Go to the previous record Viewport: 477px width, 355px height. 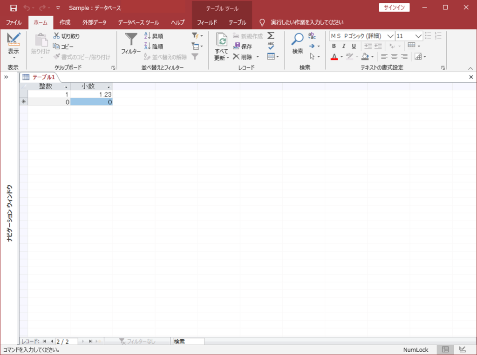coord(52,342)
